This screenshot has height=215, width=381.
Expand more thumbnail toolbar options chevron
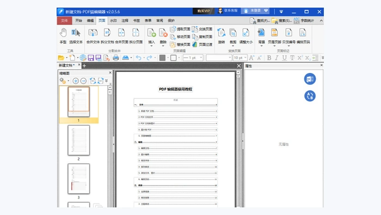coord(107,81)
